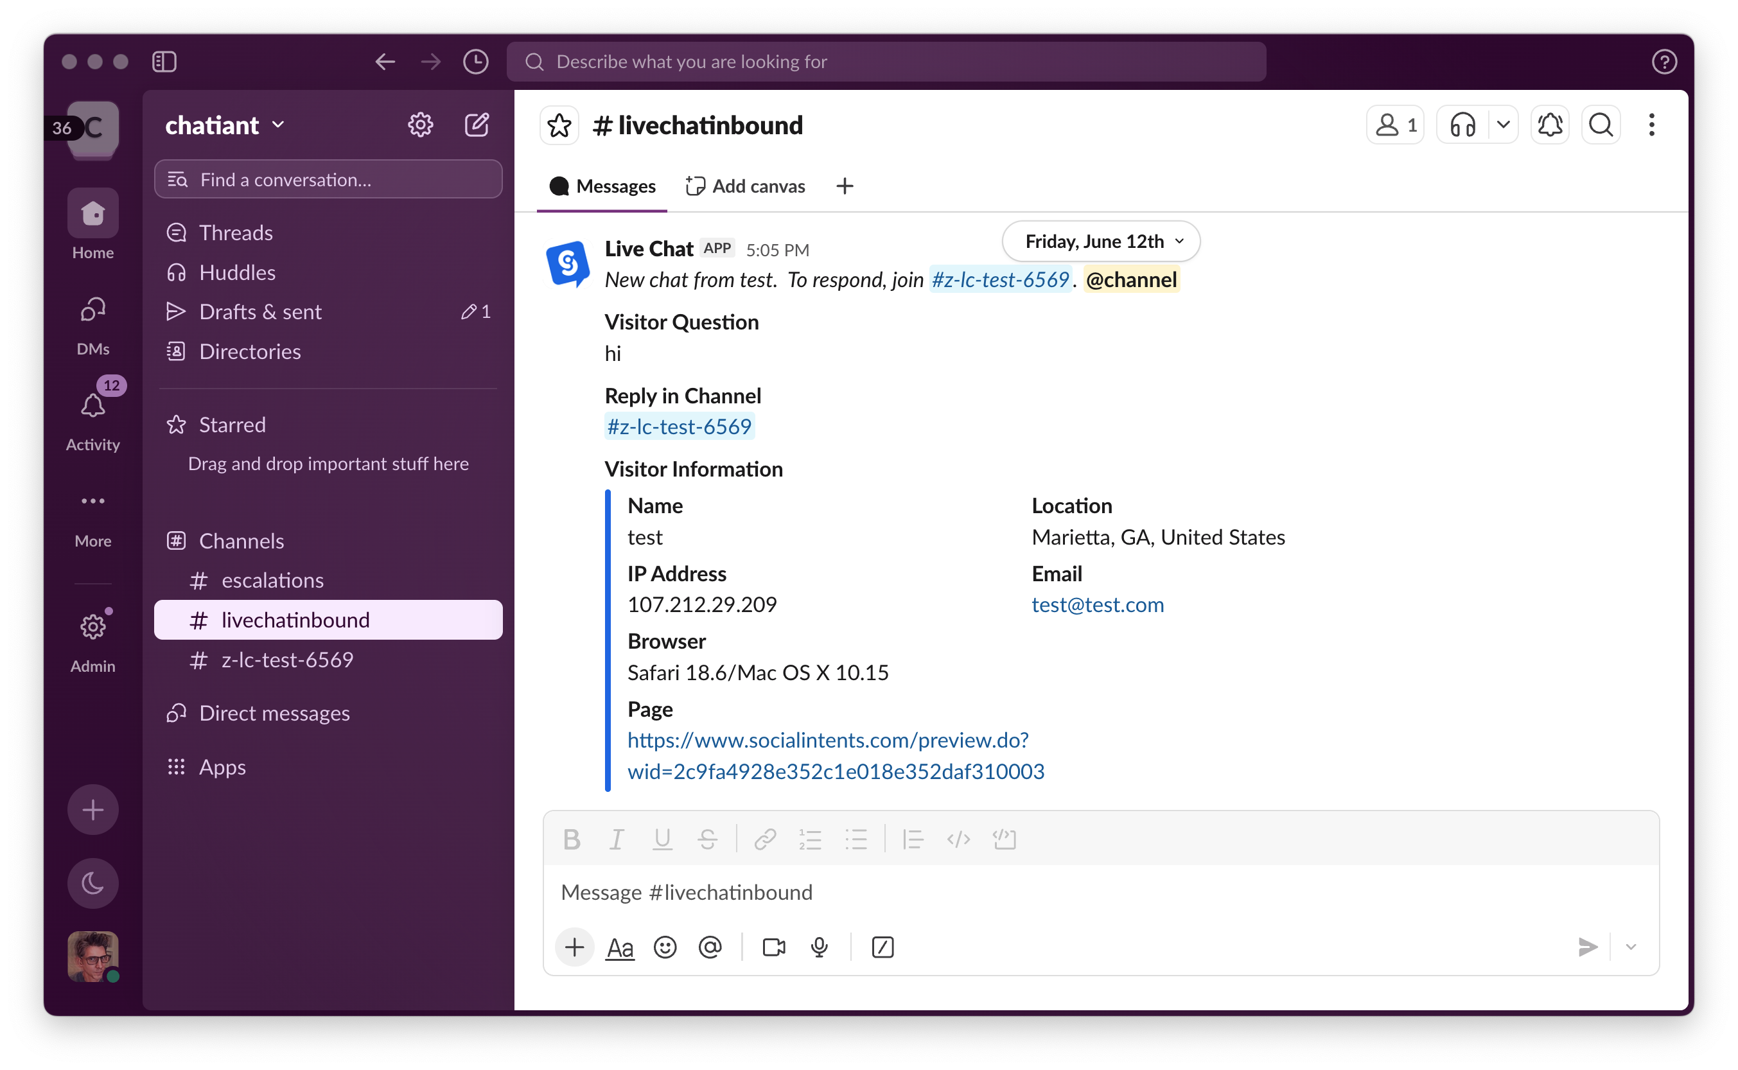Viewport: 1738px width, 1070px height.
Task: Add a new tab with plus
Action: pyautogui.click(x=844, y=186)
